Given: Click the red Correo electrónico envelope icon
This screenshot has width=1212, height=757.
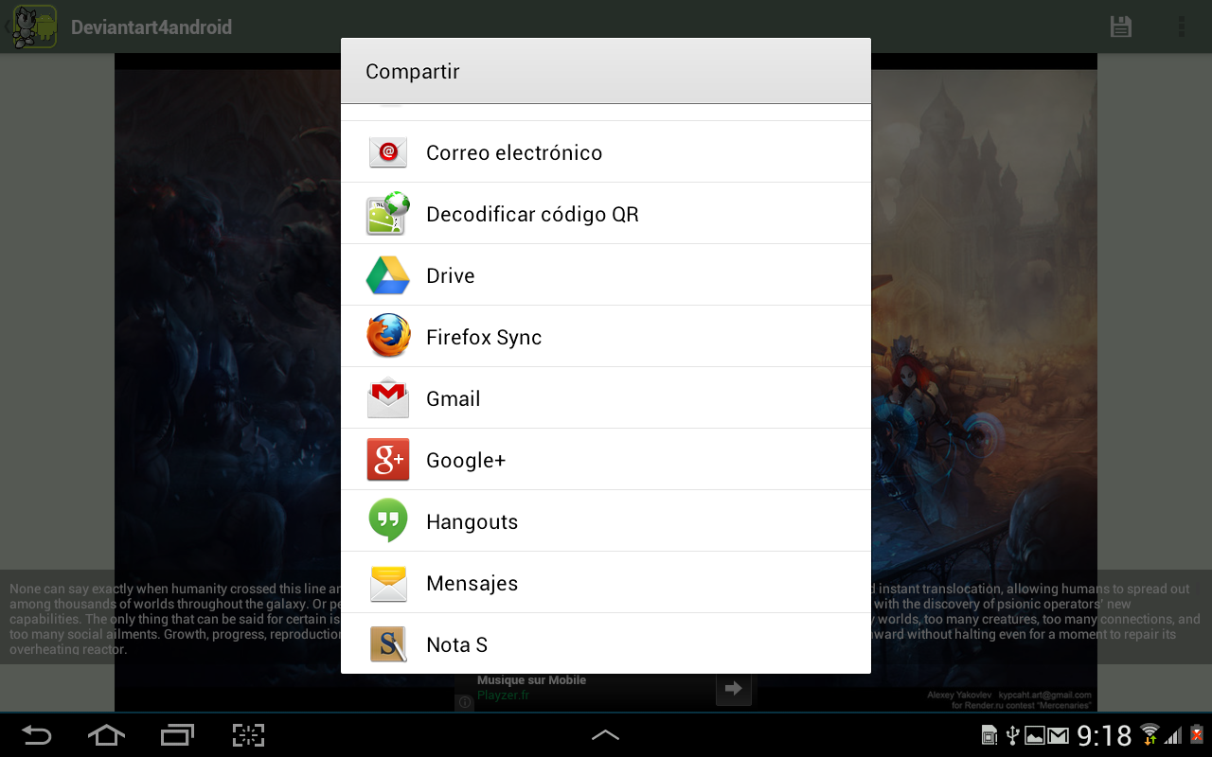Looking at the screenshot, I should [x=388, y=152].
